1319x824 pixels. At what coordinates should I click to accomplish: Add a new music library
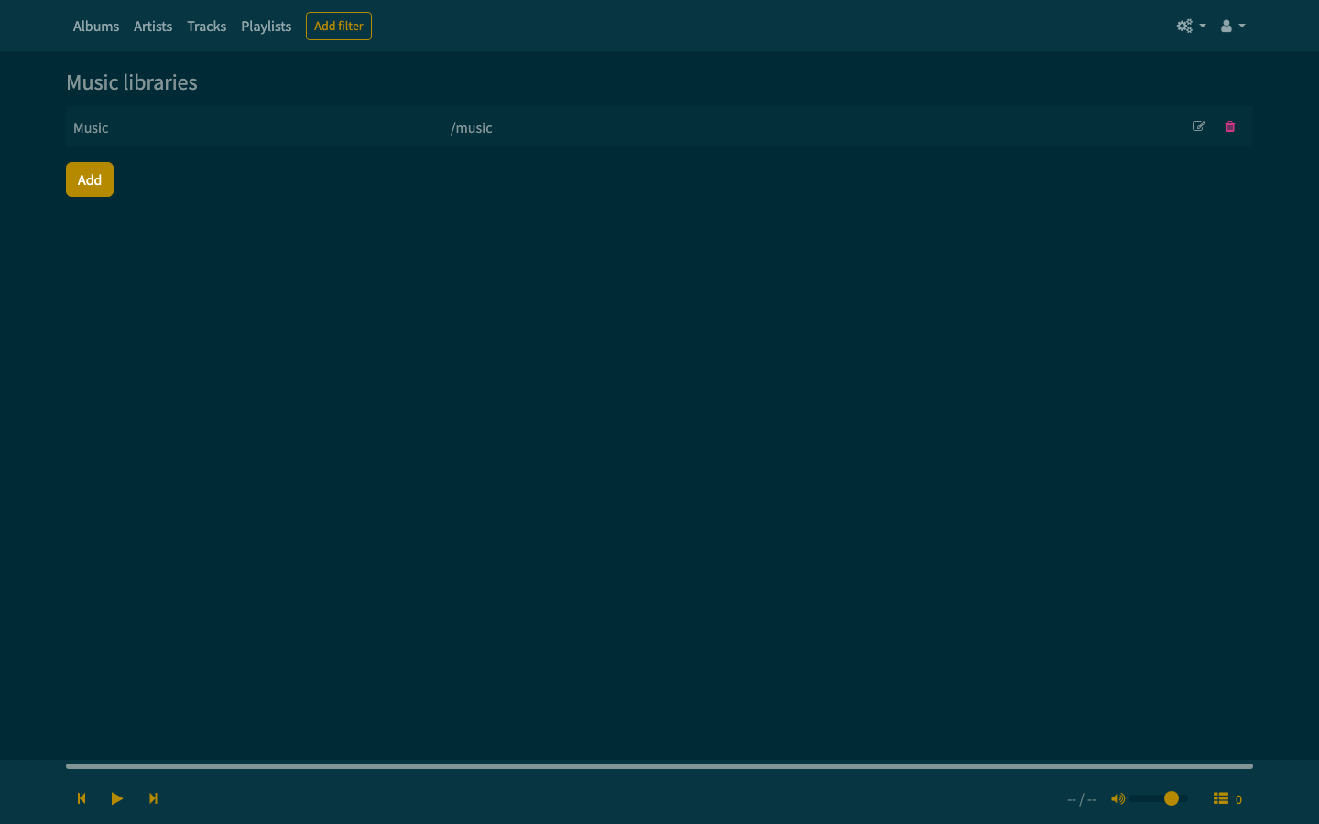[90, 179]
